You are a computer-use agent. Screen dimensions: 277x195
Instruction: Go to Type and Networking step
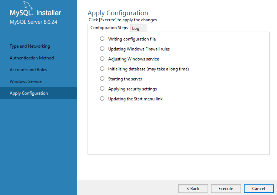tap(30, 46)
